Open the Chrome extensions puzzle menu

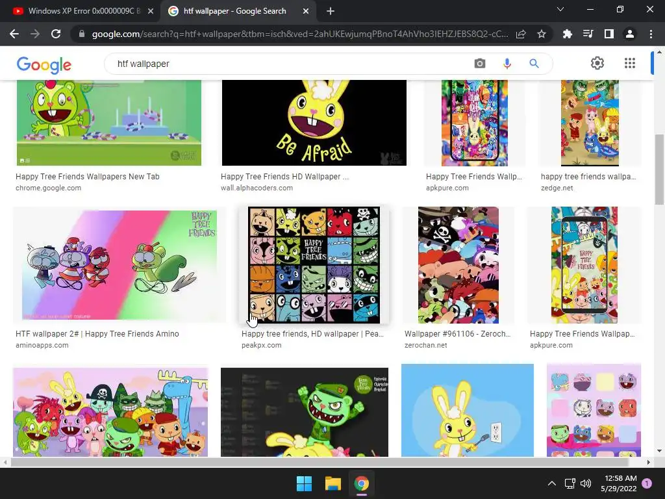tap(567, 34)
